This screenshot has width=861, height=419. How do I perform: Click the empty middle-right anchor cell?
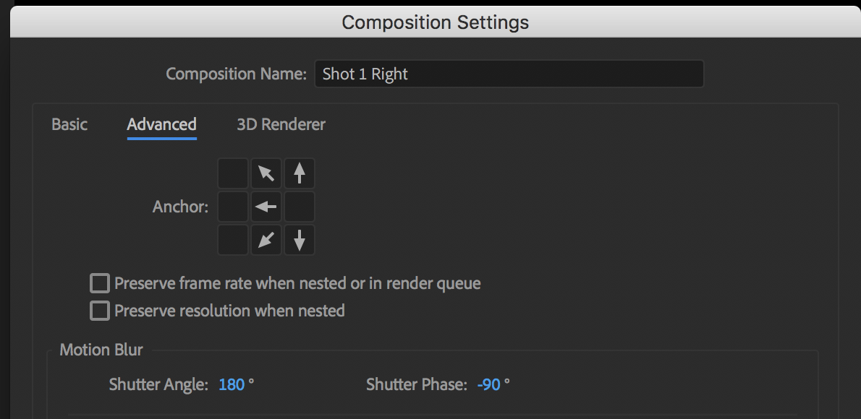pos(300,207)
